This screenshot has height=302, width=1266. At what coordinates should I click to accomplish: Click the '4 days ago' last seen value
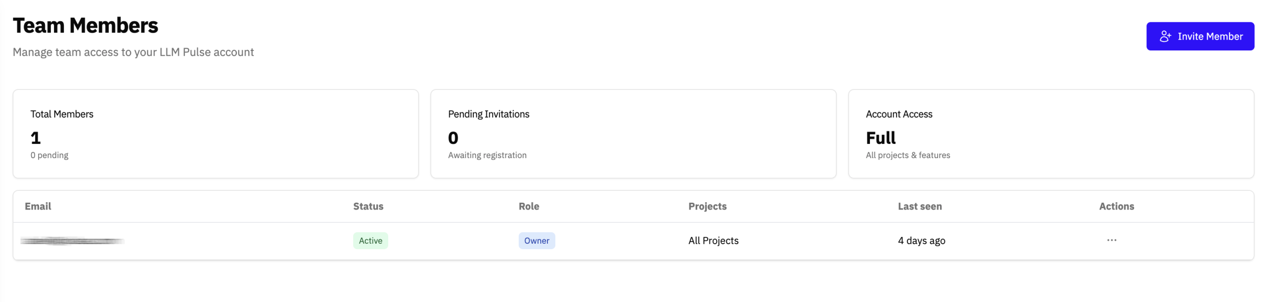coord(921,241)
